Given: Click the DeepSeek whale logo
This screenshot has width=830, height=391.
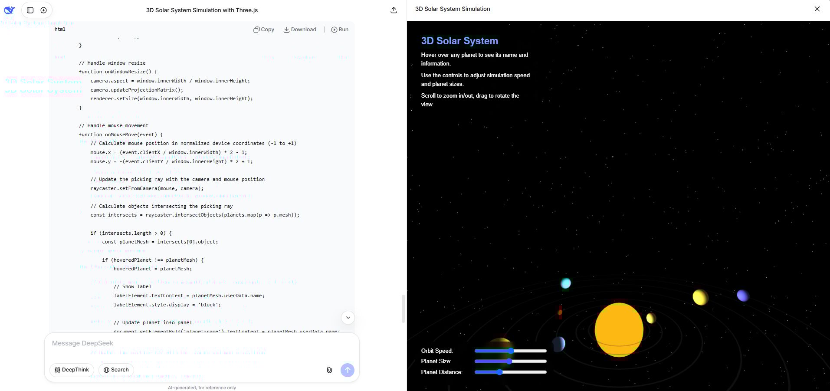Looking at the screenshot, I should [x=9, y=10].
